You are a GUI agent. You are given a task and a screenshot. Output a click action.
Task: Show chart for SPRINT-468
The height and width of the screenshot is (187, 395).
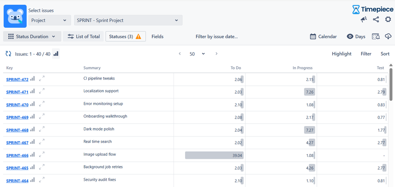point(32,129)
